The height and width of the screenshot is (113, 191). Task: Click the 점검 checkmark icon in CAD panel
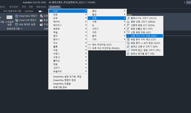[41, 20]
